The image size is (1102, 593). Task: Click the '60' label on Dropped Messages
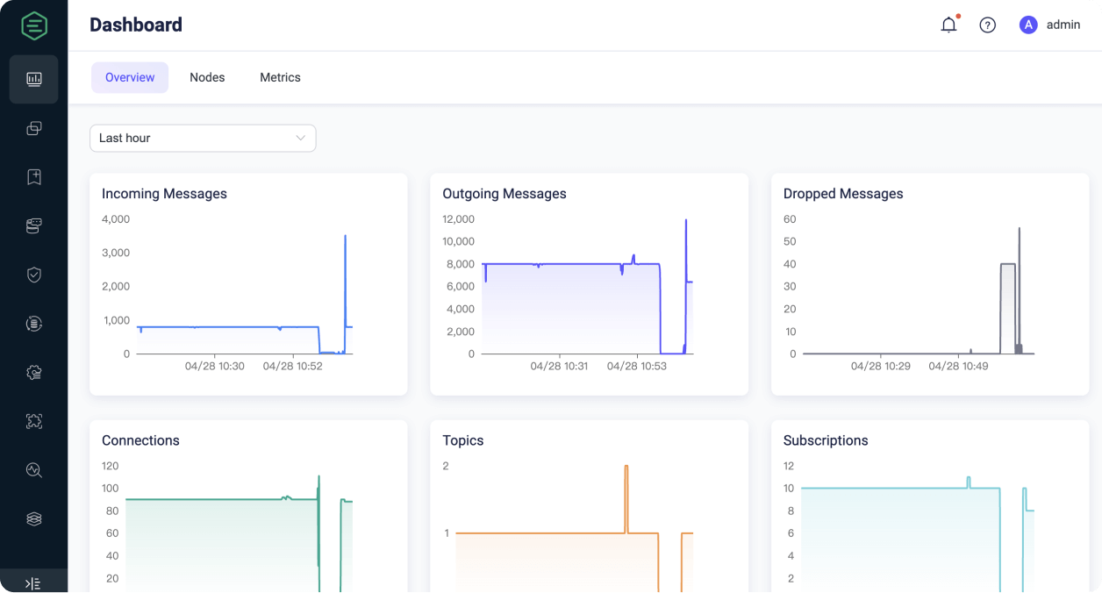coord(790,219)
